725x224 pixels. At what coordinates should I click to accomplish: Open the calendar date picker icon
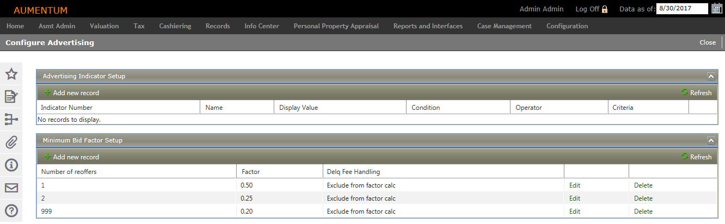[717, 9]
